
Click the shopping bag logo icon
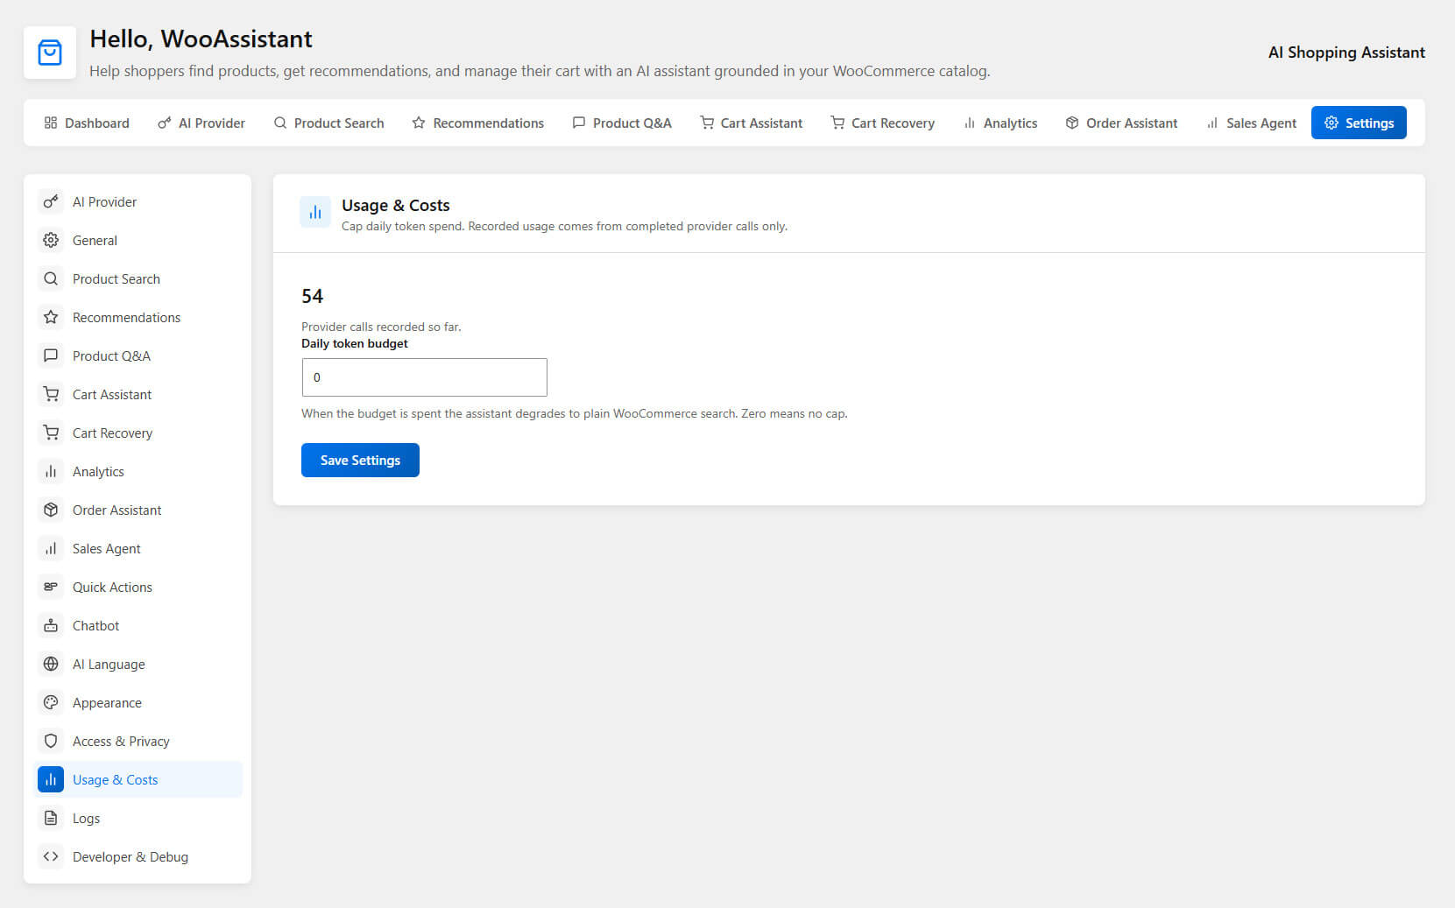50,53
